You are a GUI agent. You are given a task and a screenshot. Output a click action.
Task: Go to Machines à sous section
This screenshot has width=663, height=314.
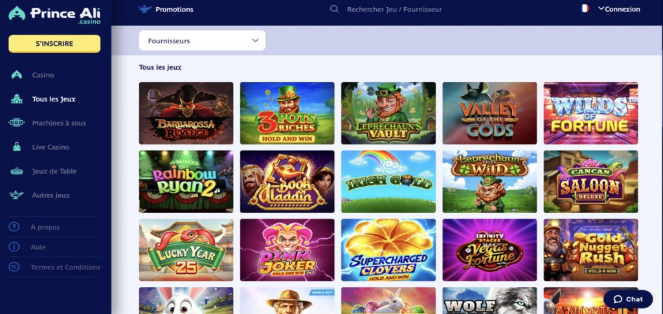click(59, 123)
